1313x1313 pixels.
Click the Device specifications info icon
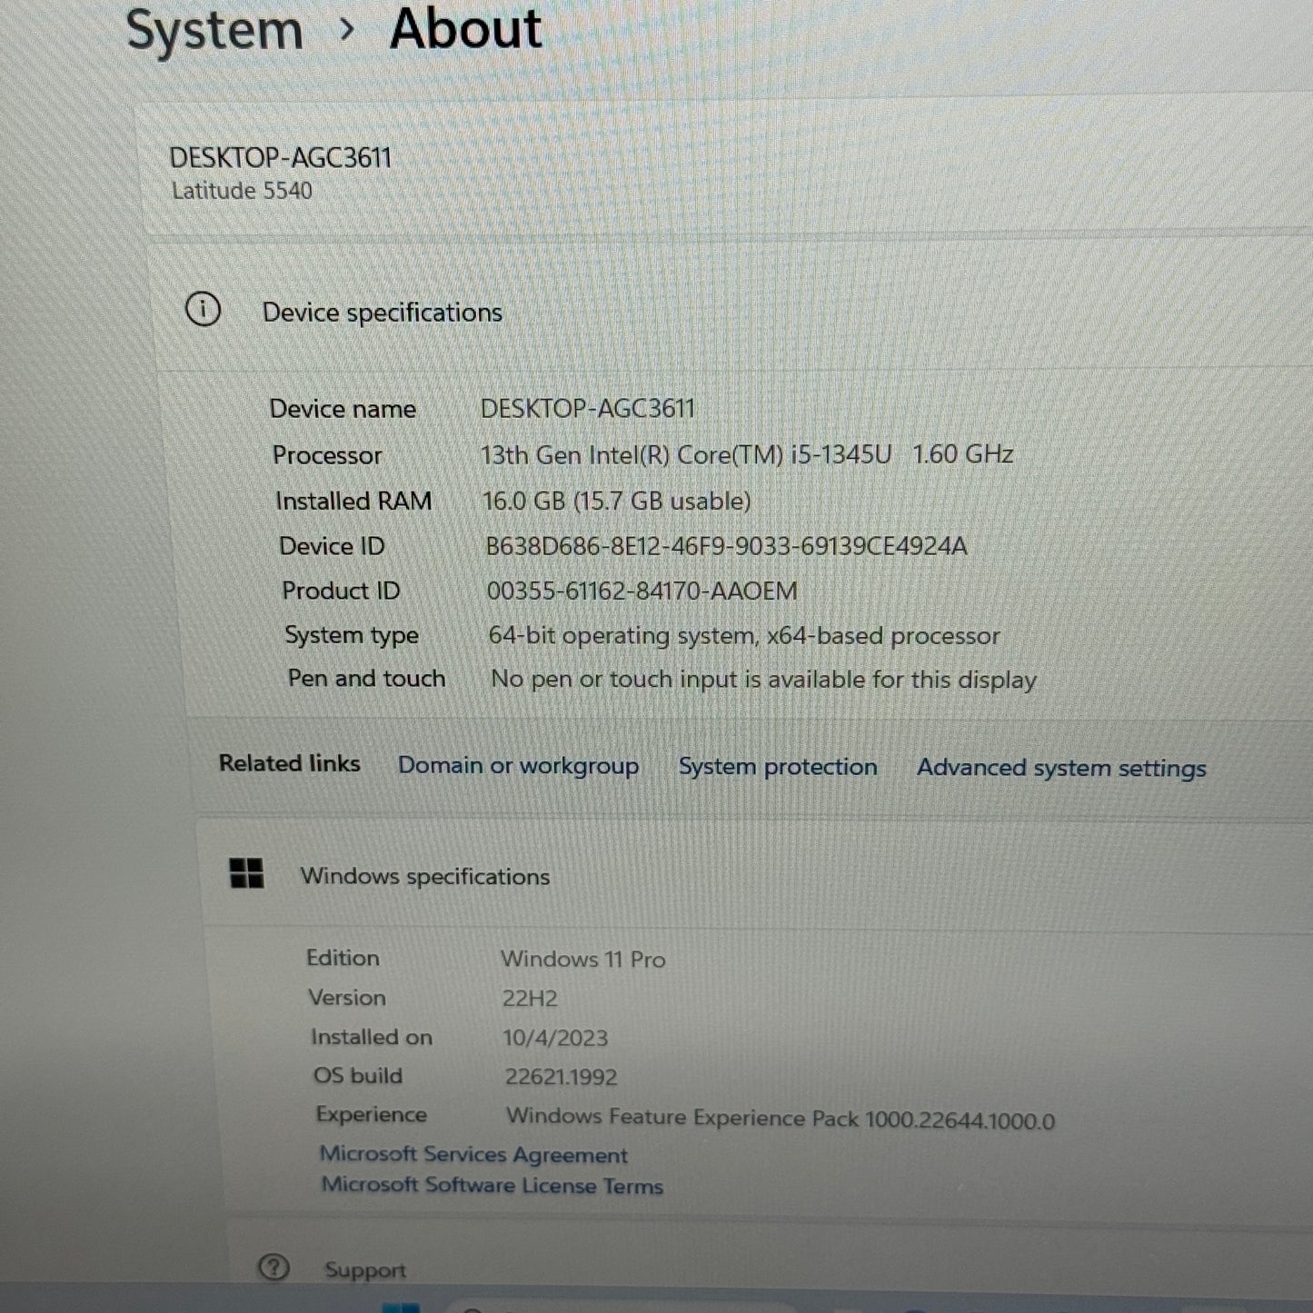click(203, 310)
